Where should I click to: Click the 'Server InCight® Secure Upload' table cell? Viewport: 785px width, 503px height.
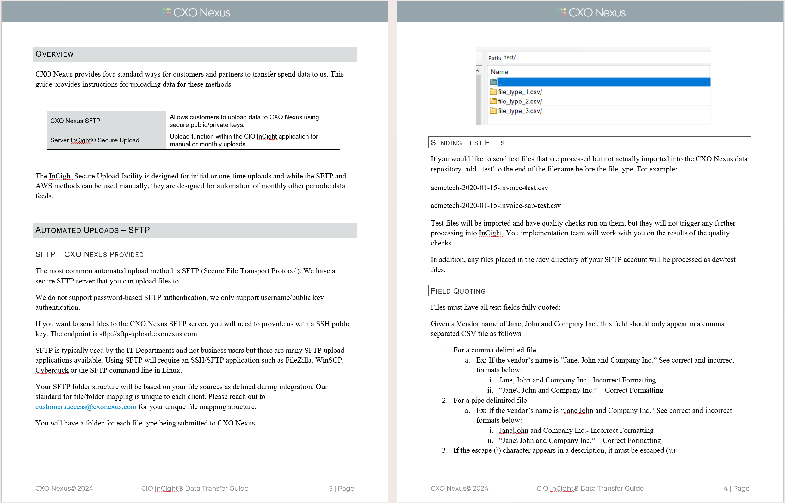coord(107,140)
